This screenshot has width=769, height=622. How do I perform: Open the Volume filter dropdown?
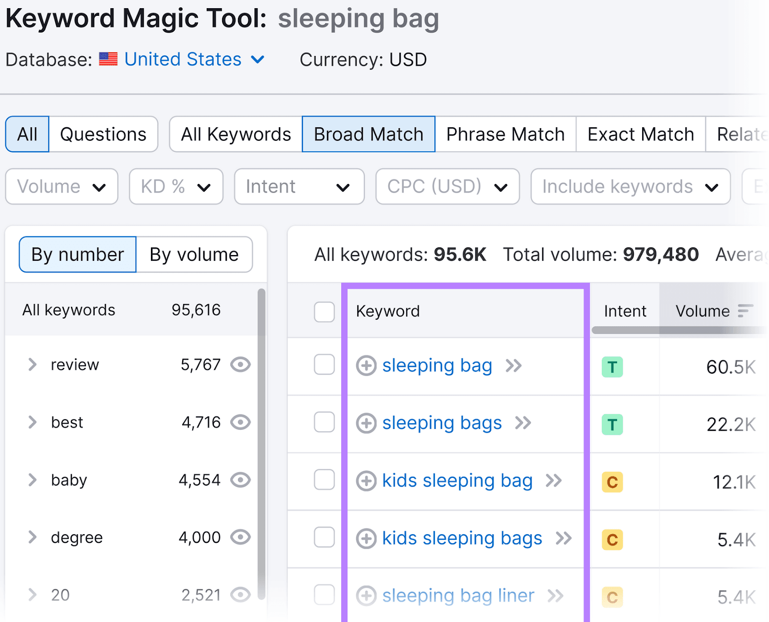point(62,186)
